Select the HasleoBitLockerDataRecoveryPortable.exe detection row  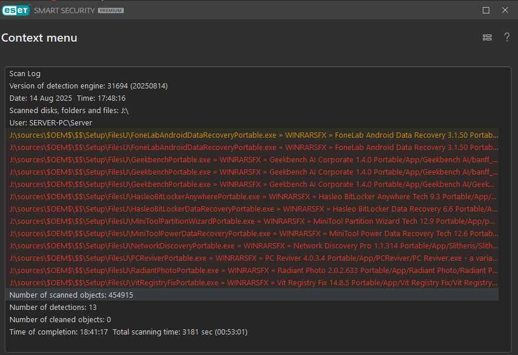(x=252, y=209)
